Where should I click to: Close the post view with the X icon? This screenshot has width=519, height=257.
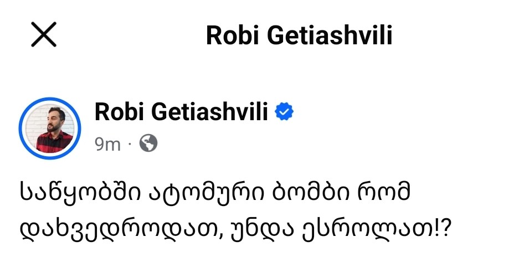[x=43, y=35]
